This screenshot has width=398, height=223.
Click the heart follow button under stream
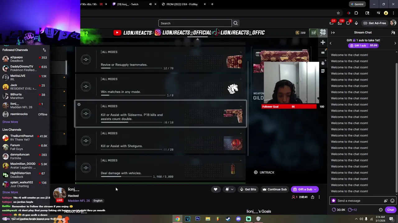215,189
